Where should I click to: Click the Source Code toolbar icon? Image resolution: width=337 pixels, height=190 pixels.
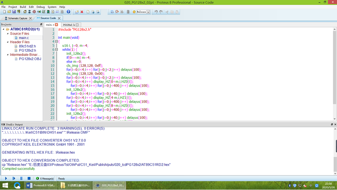pyautogui.click(x=58, y=12)
